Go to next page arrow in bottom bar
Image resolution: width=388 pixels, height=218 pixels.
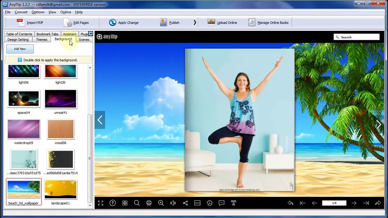pyautogui.click(x=354, y=203)
